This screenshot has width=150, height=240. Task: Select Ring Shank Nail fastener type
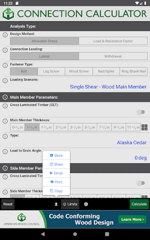pyautogui.click(x=134, y=71)
